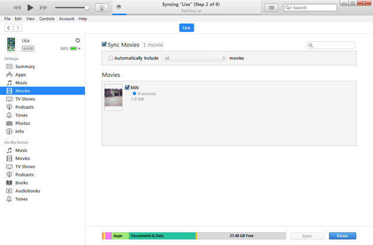Open the File menu
This screenshot has height=245, width=373.
tap(7, 18)
